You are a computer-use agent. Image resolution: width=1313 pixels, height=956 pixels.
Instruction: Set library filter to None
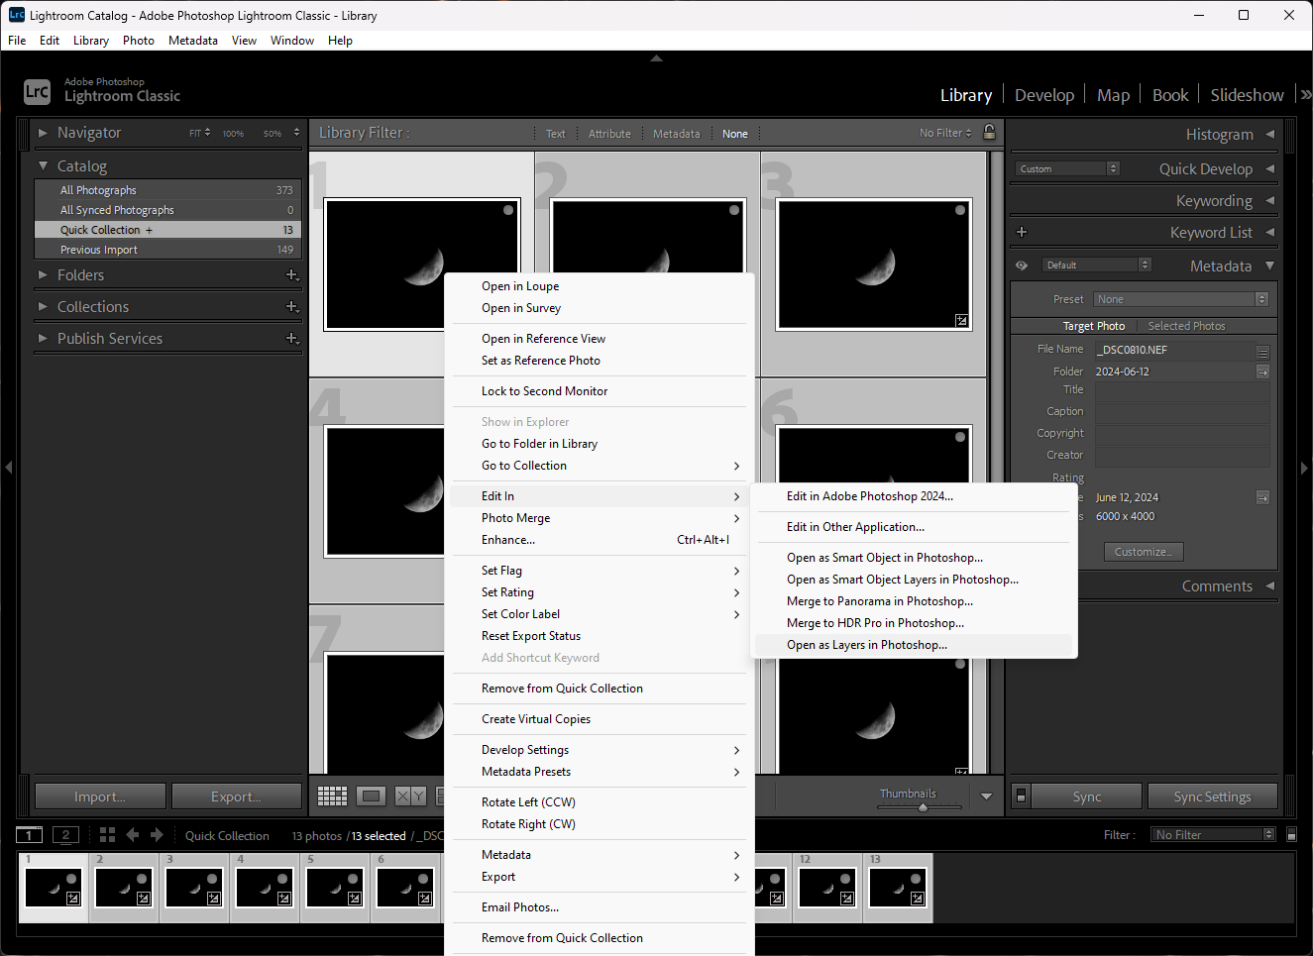click(735, 134)
